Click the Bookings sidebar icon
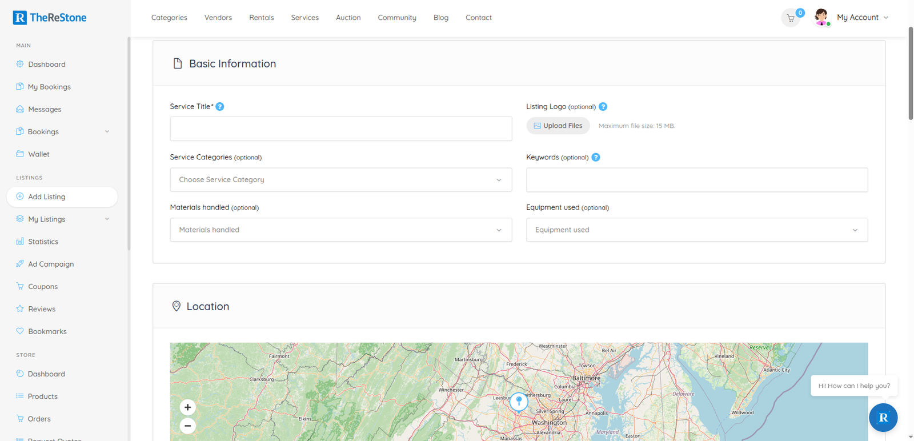This screenshot has height=441, width=914. point(20,131)
